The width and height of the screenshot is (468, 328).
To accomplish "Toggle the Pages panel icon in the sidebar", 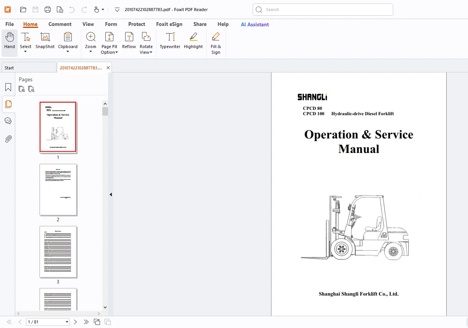I will pos(8,104).
